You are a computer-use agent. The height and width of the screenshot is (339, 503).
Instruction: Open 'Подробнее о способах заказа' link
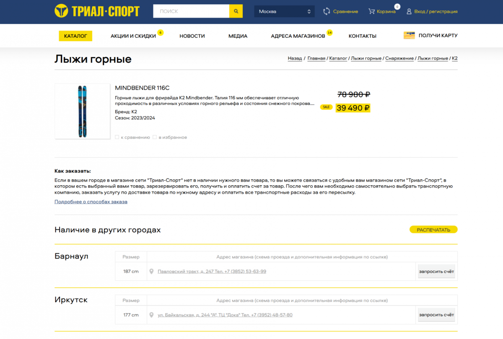[x=91, y=202]
